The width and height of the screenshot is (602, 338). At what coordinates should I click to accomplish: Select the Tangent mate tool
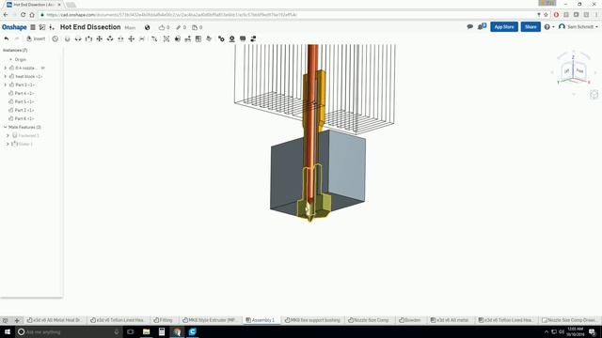tap(154, 38)
